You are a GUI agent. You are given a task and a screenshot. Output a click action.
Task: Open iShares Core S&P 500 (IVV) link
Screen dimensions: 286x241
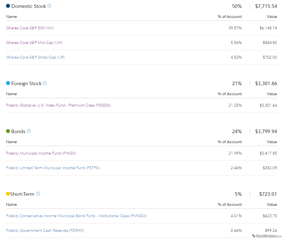coord(30,28)
